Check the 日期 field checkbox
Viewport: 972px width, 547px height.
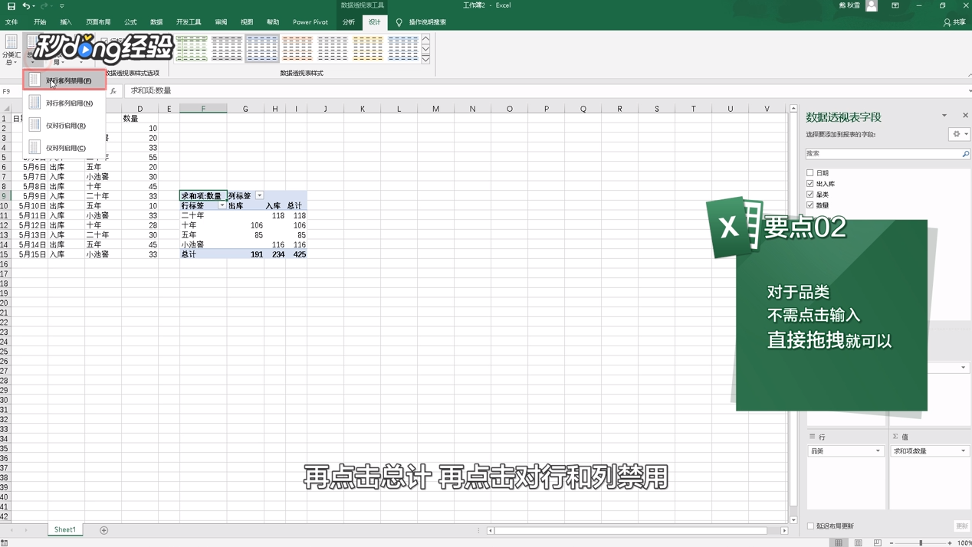(x=810, y=173)
